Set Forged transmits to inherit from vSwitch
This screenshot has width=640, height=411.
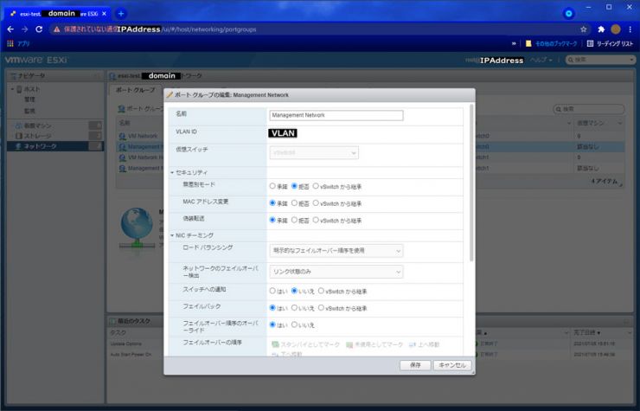coord(316,220)
